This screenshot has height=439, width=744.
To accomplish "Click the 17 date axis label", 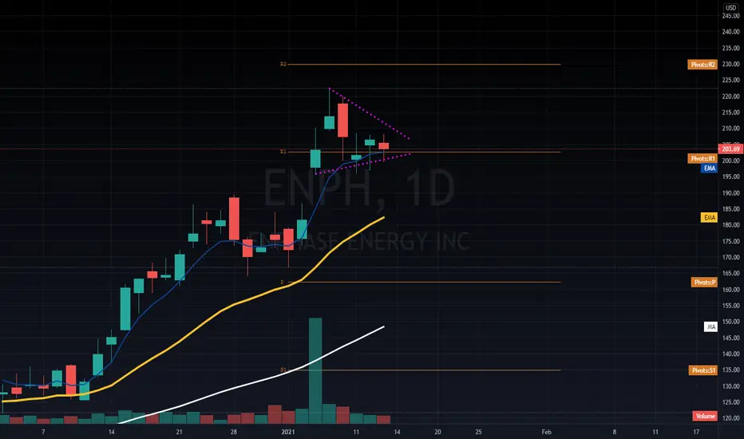I will [696, 432].
